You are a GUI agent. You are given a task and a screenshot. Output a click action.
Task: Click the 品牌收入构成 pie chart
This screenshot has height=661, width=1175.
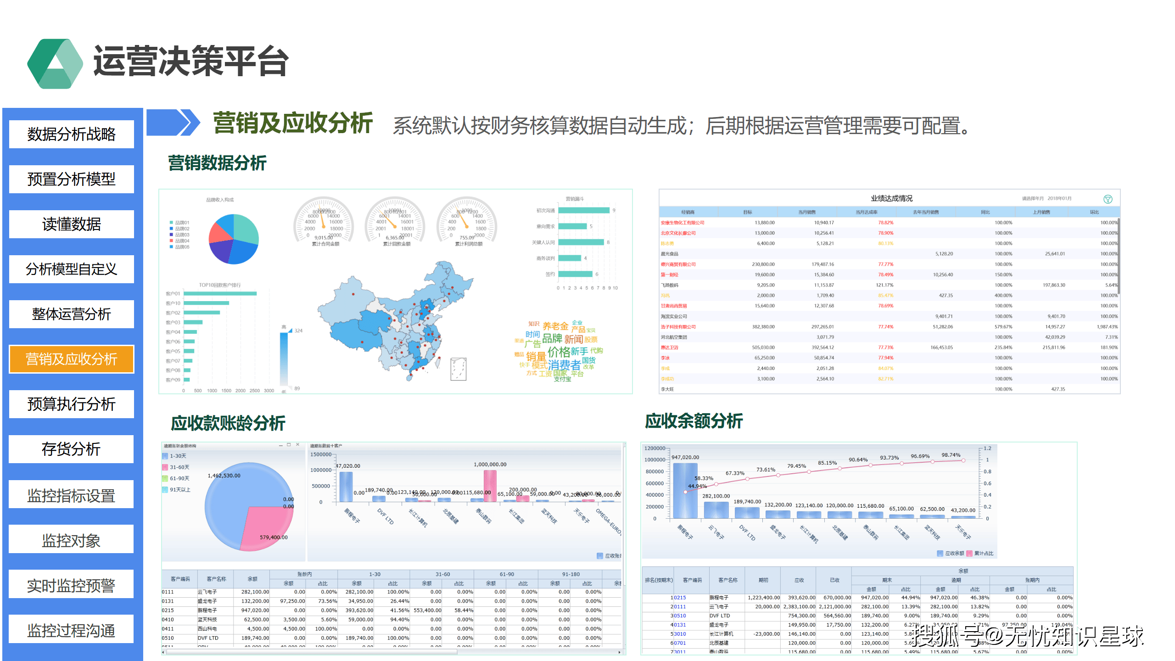[x=234, y=239]
